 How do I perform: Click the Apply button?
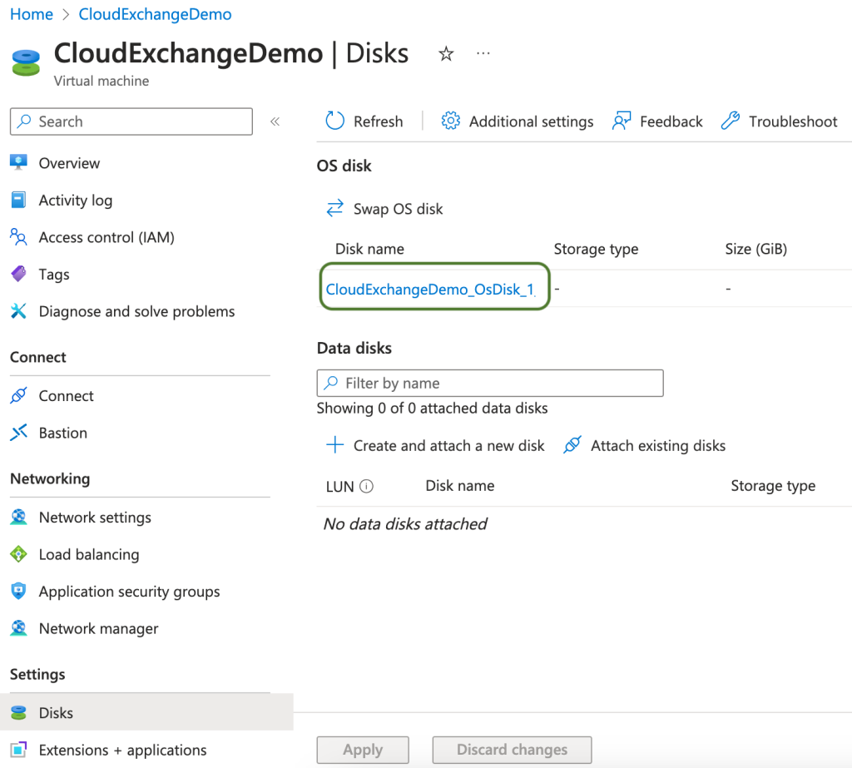coord(363,750)
